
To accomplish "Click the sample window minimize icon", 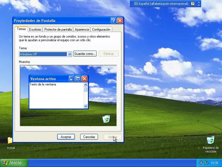I will (x=72, y=79).
